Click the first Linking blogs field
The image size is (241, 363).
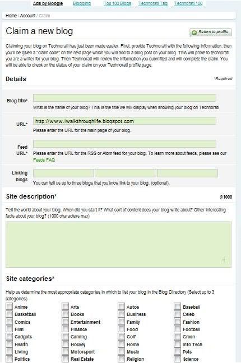click(x=63, y=173)
